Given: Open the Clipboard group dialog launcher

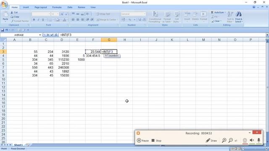Looking at the screenshot, I should (x=29, y=25).
